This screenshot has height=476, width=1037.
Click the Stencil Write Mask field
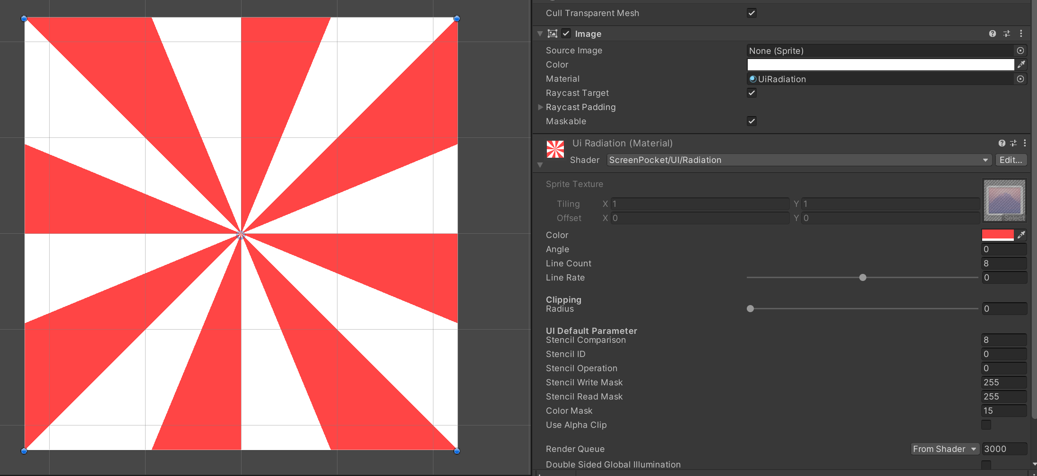click(1004, 382)
